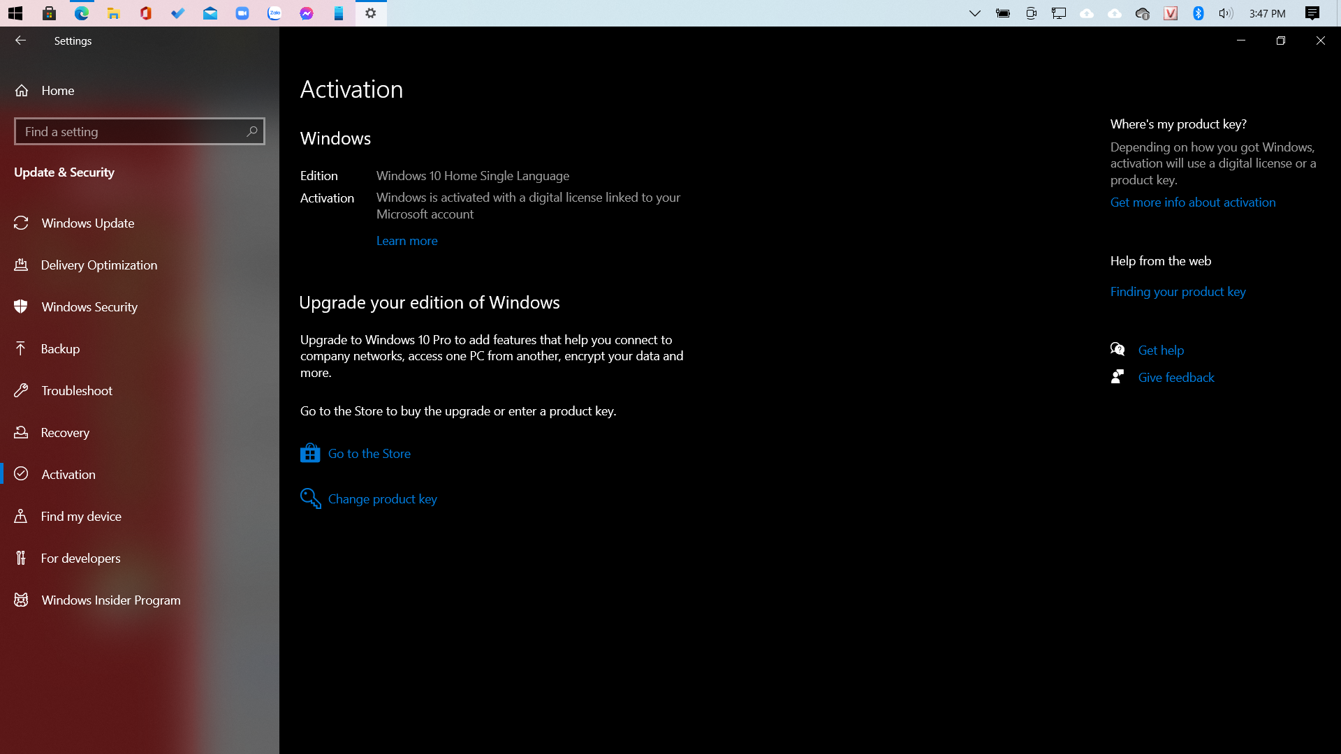
Task: Click Change product key link
Action: click(383, 499)
